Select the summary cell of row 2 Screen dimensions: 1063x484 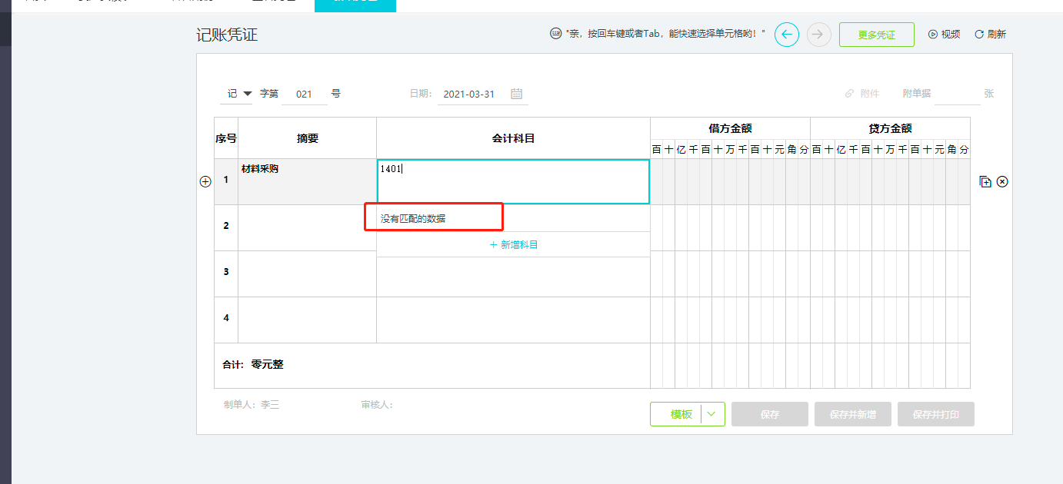307,227
